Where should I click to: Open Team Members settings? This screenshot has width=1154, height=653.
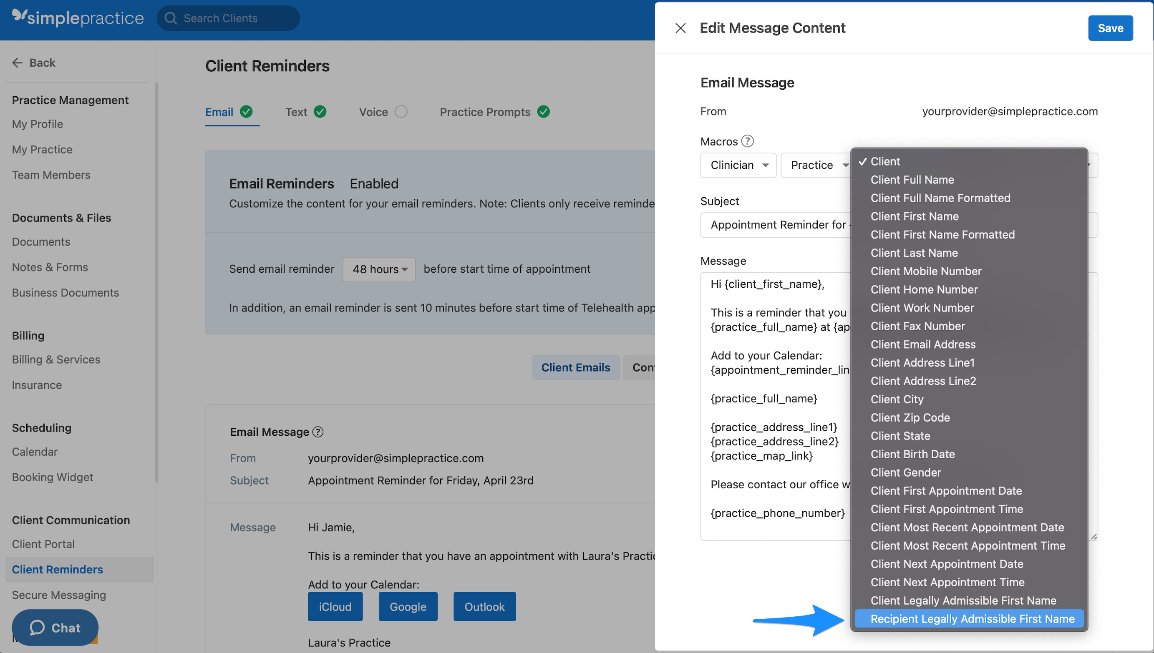[51, 176]
